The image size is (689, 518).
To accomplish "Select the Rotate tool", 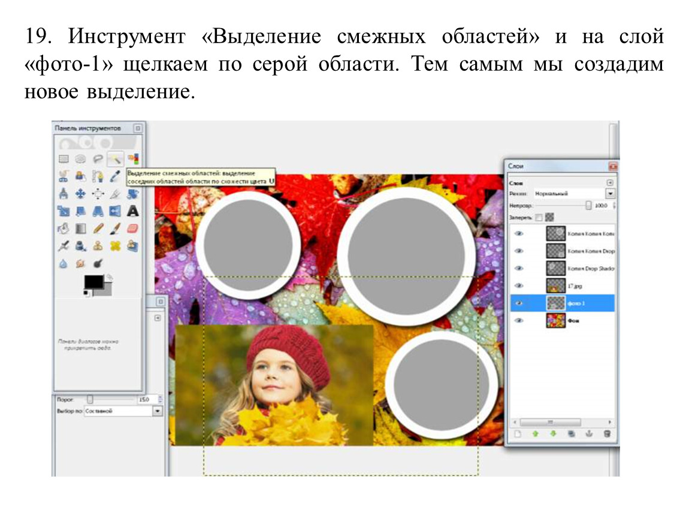I will pyautogui.click(x=132, y=194).
